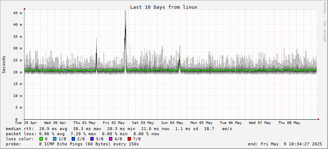Click the chart title 'Last 10 Days from linux'
This screenshot has height=149, width=328.
point(164,7)
